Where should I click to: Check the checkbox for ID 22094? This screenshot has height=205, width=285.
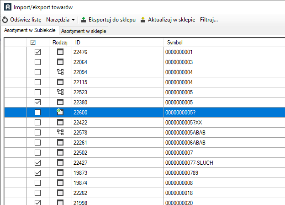(37, 72)
